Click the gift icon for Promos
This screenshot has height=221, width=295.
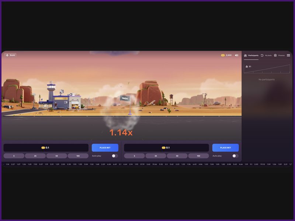[275, 55]
